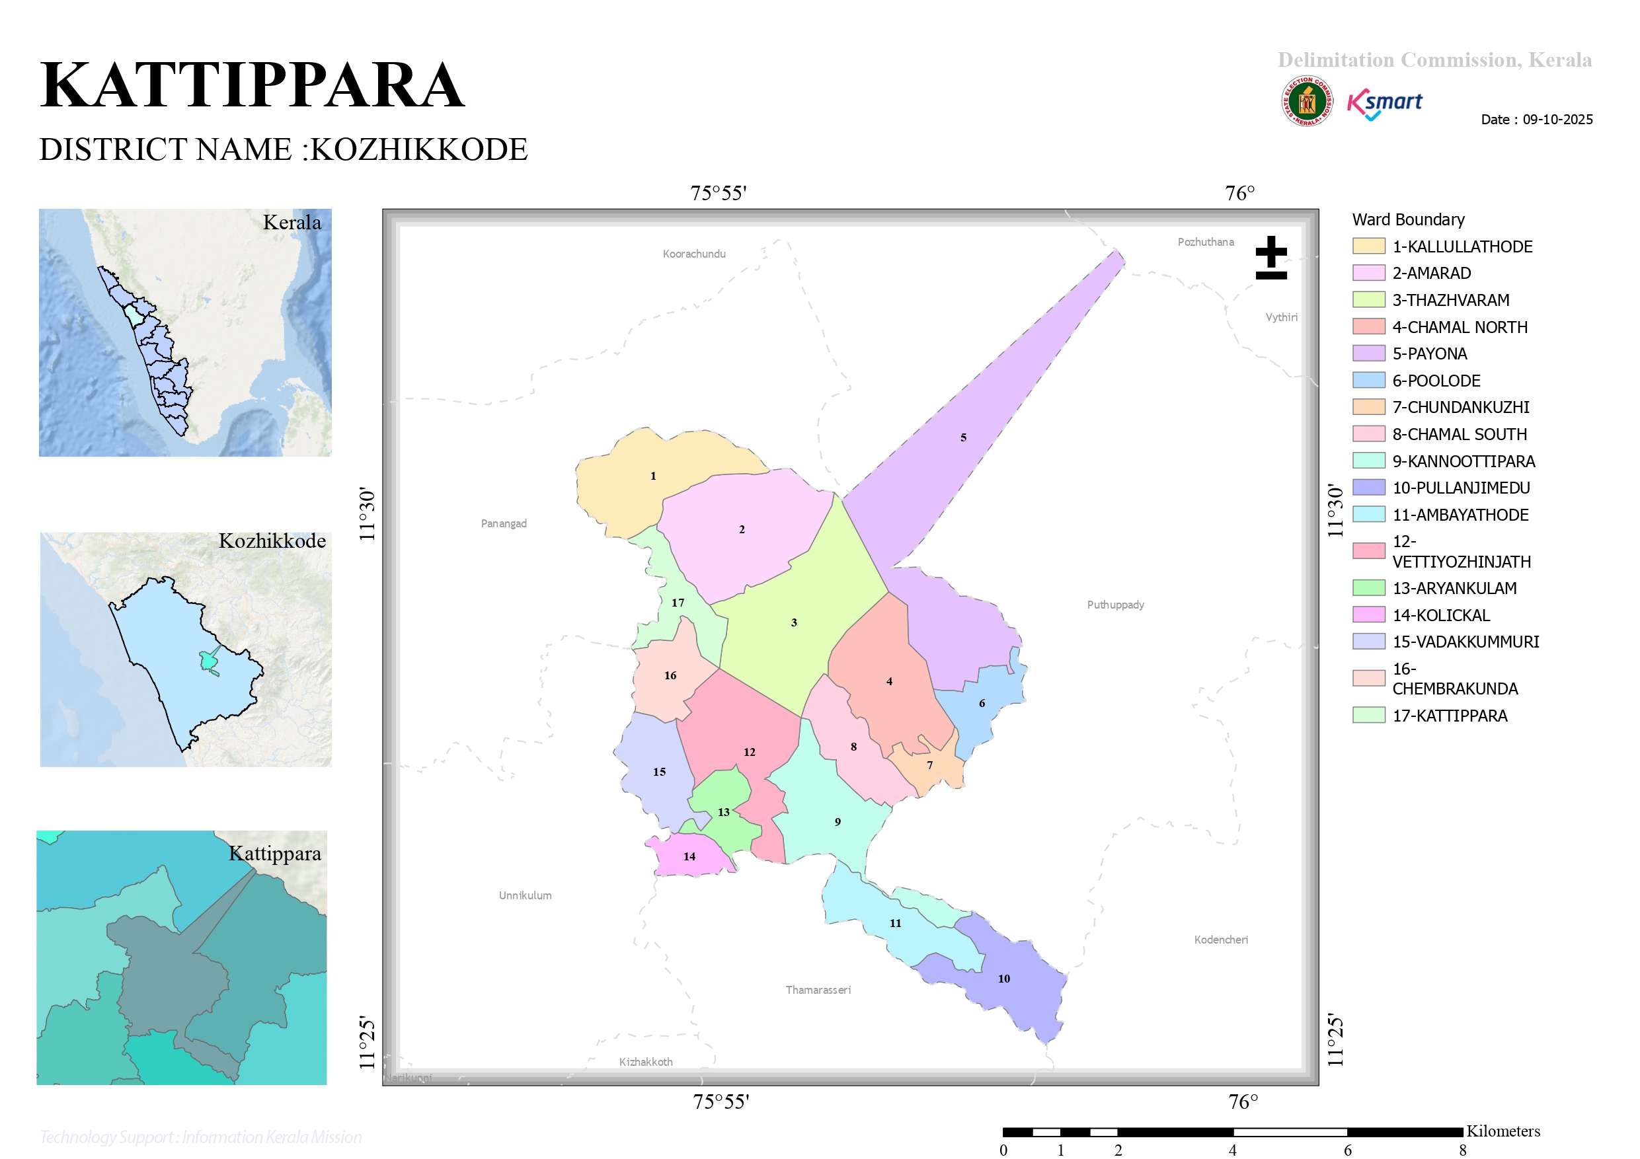
Task: Click the 11-AMBAYATHODE legend label
Action: coord(1460,515)
